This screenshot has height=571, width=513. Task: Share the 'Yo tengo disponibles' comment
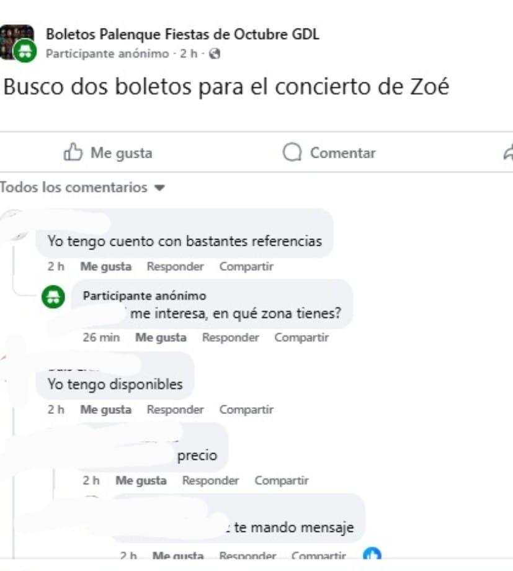coord(246,410)
